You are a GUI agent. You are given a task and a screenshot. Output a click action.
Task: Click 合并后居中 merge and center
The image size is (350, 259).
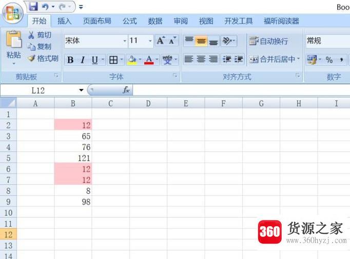pyautogui.click(x=272, y=59)
